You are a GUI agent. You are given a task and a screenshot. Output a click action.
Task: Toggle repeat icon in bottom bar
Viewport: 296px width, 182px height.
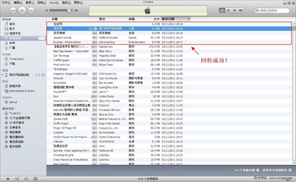pos(26,179)
